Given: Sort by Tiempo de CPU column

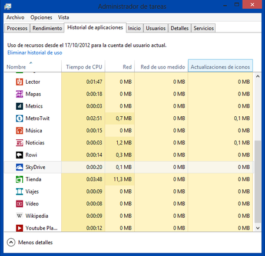Looking at the screenshot, I should pyautogui.click(x=83, y=66).
